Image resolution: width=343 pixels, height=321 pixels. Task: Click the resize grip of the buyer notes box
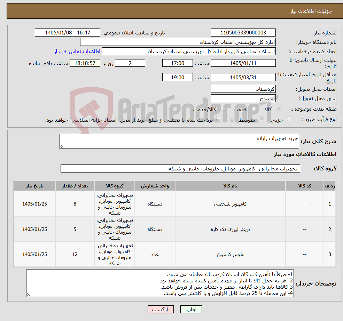click(28, 295)
